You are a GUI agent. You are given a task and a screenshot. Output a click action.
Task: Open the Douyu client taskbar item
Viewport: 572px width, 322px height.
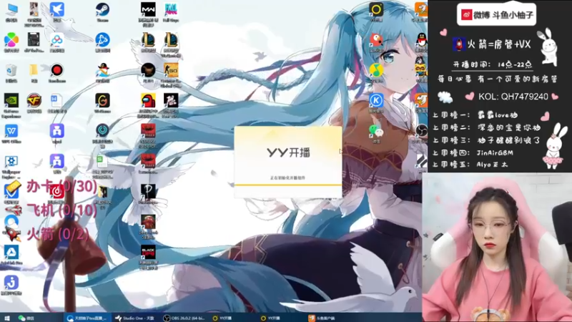pos(322,318)
